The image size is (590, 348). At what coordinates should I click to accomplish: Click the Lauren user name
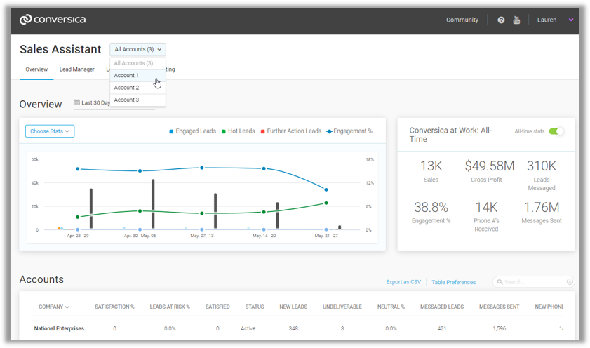pos(547,20)
